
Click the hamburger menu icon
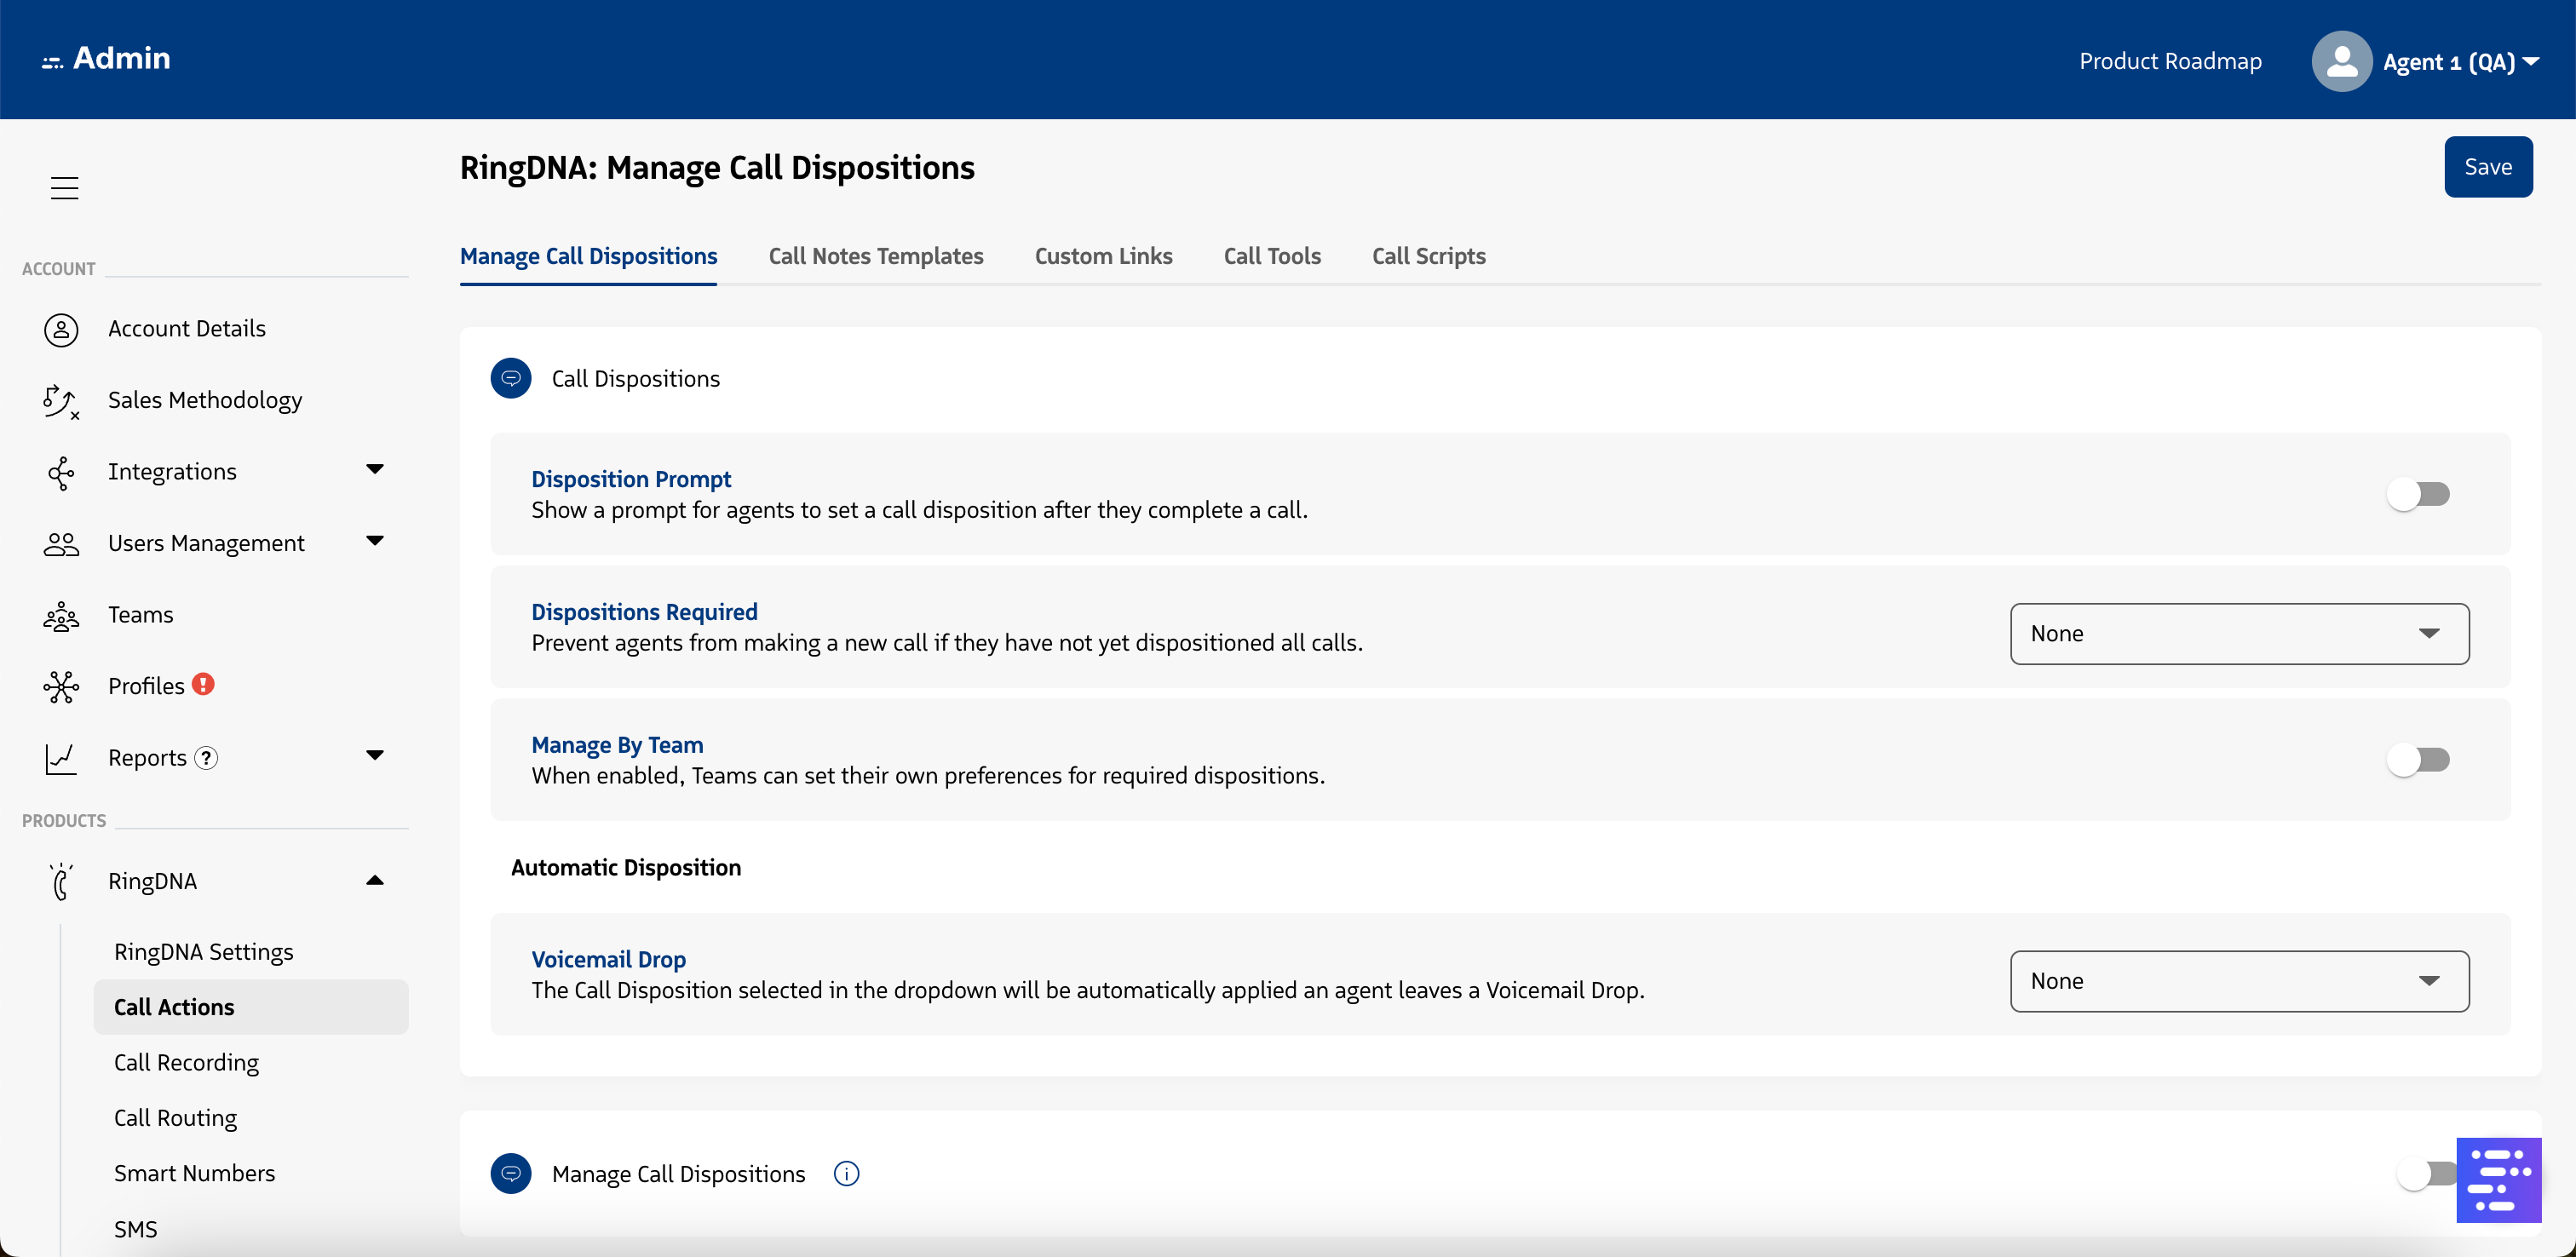click(64, 188)
